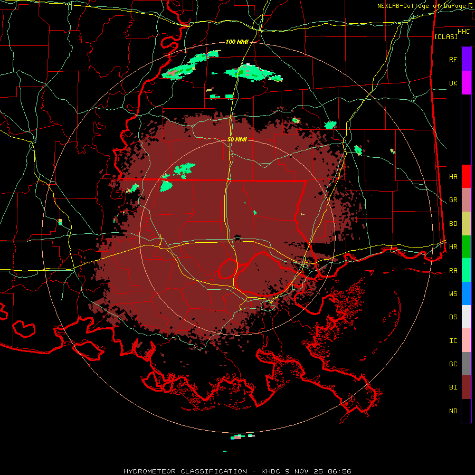
Task: Click the 50 NMI range ring label
Action: (237, 139)
